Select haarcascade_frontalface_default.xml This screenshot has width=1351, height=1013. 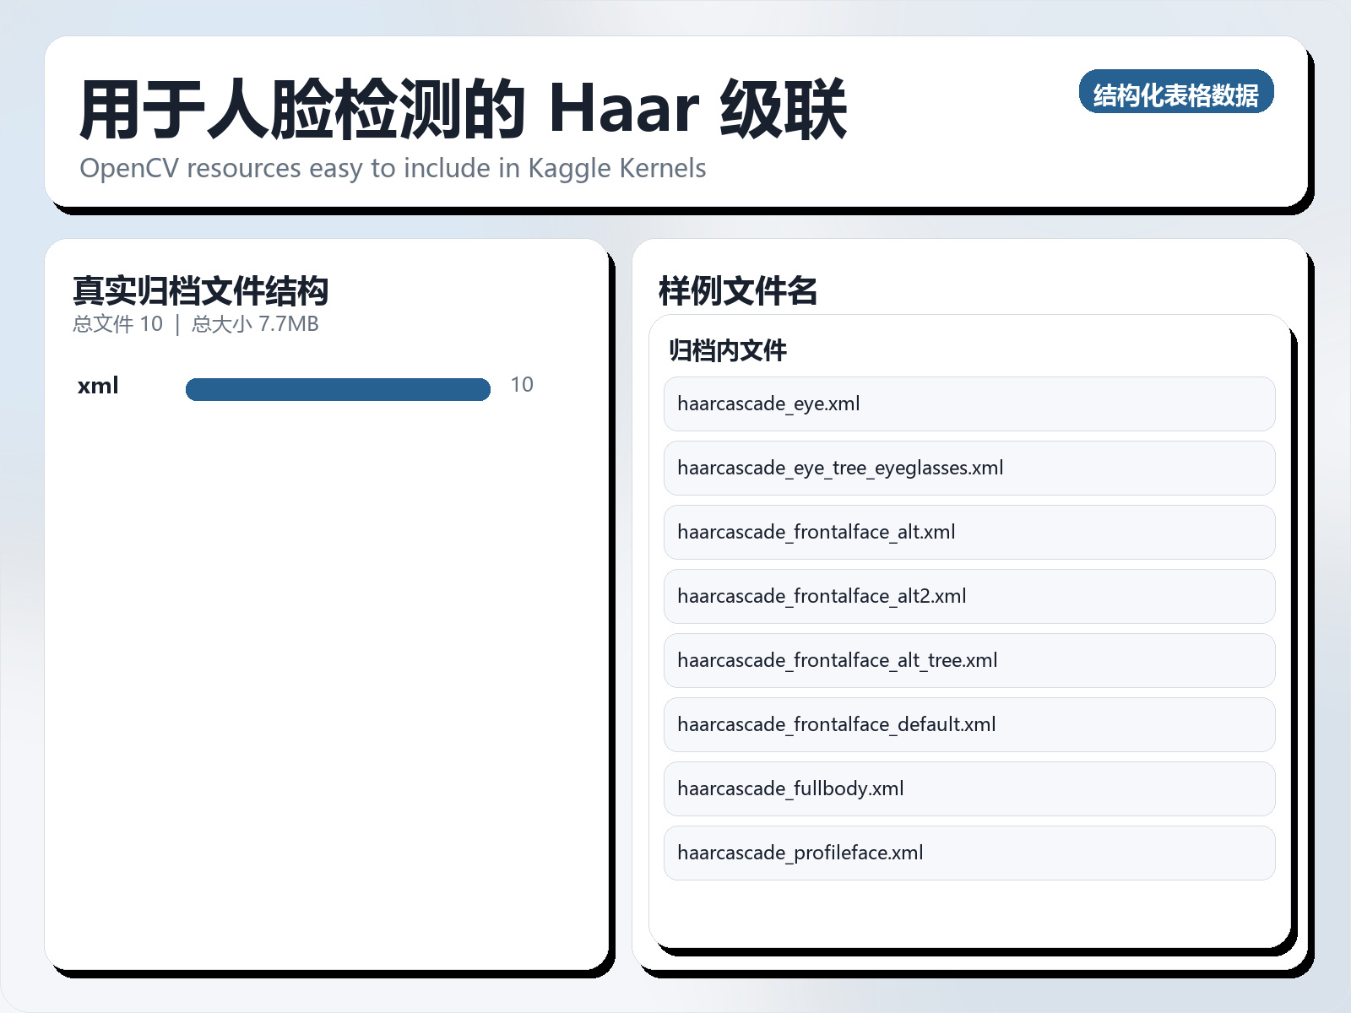click(968, 724)
